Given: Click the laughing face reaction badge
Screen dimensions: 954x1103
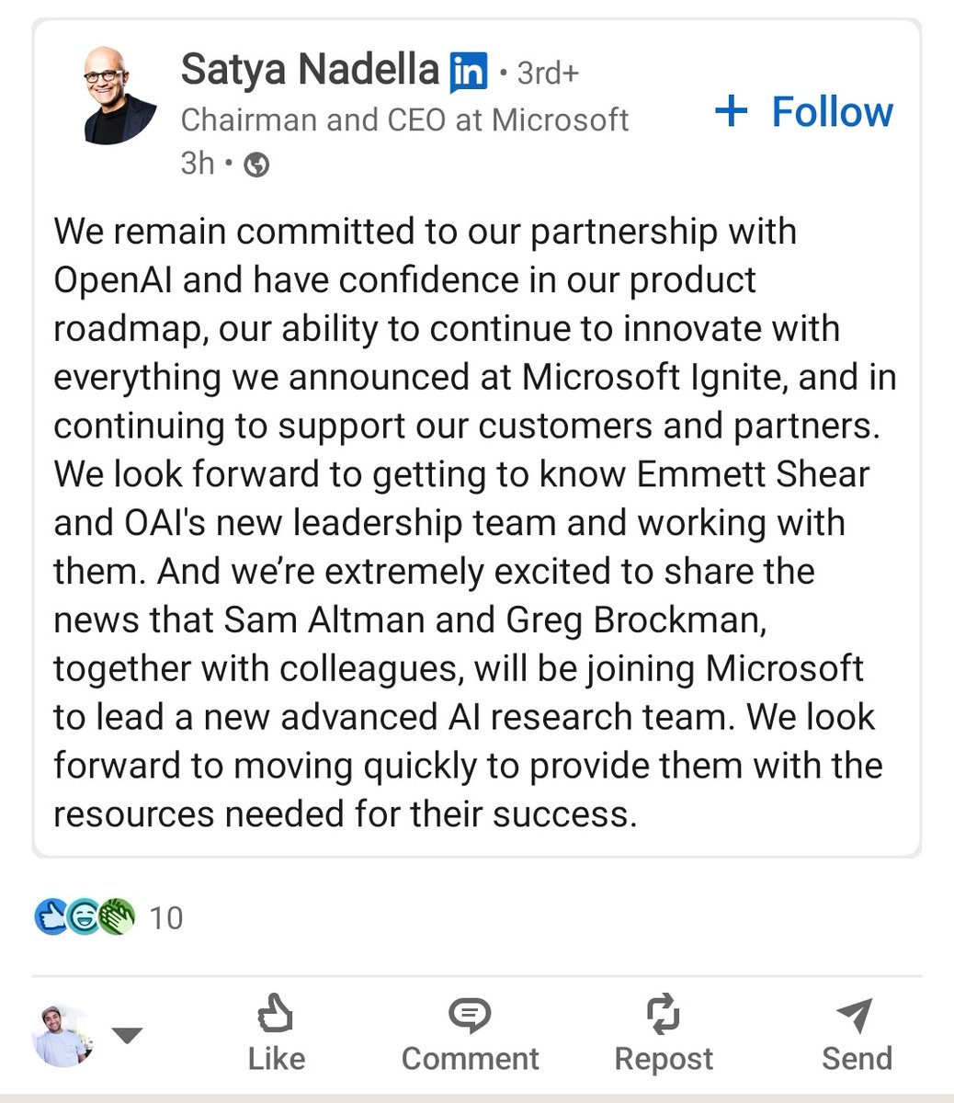Looking at the screenshot, I should (83, 916).
